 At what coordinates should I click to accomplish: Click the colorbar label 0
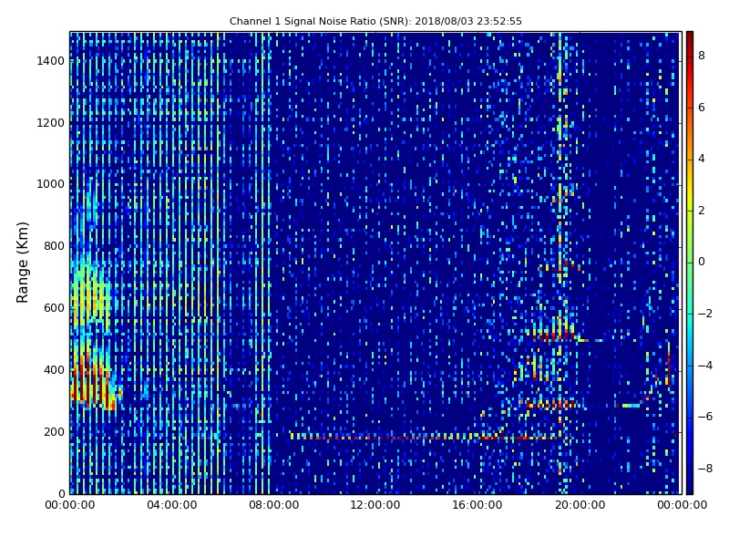702,262
